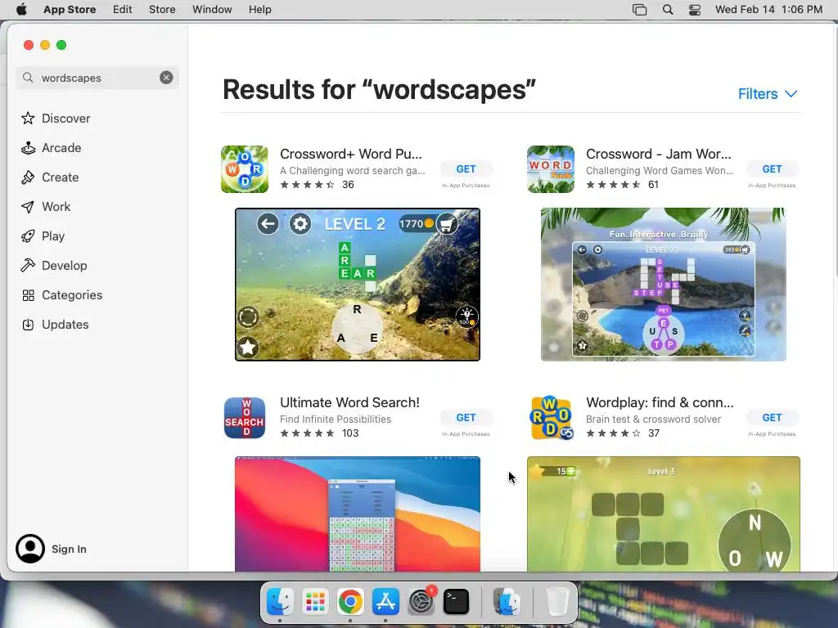The width and height of the screenshot is (838, 628).
Task: Open Wordplay: find & connect app icon
Action: [x=551, y=418]
